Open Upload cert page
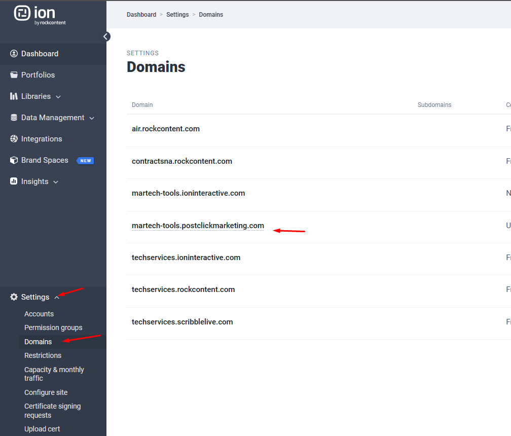 point(42,429)
